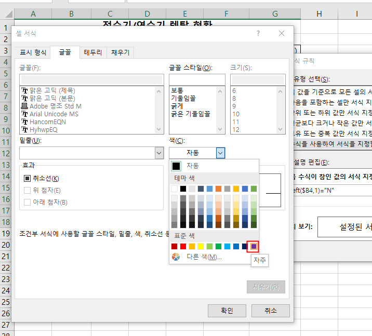
Task: Pick gold theme color swatch in top row
Action: (x=236, y=189)
